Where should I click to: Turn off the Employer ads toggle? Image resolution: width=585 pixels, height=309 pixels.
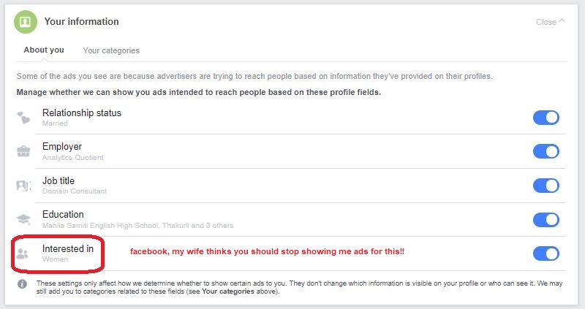click(546, 151)
